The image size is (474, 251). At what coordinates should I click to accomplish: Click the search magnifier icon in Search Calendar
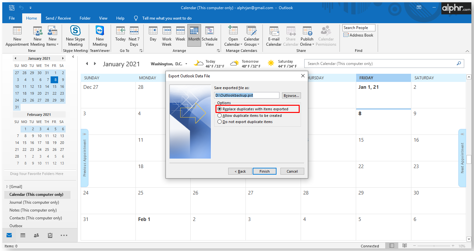click(x=459, y=64)
